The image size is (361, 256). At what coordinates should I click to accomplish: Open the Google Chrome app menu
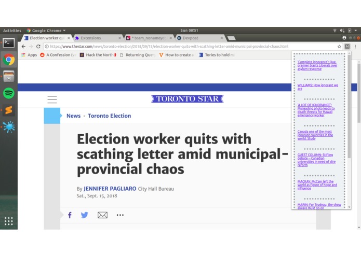pos(46,30)
